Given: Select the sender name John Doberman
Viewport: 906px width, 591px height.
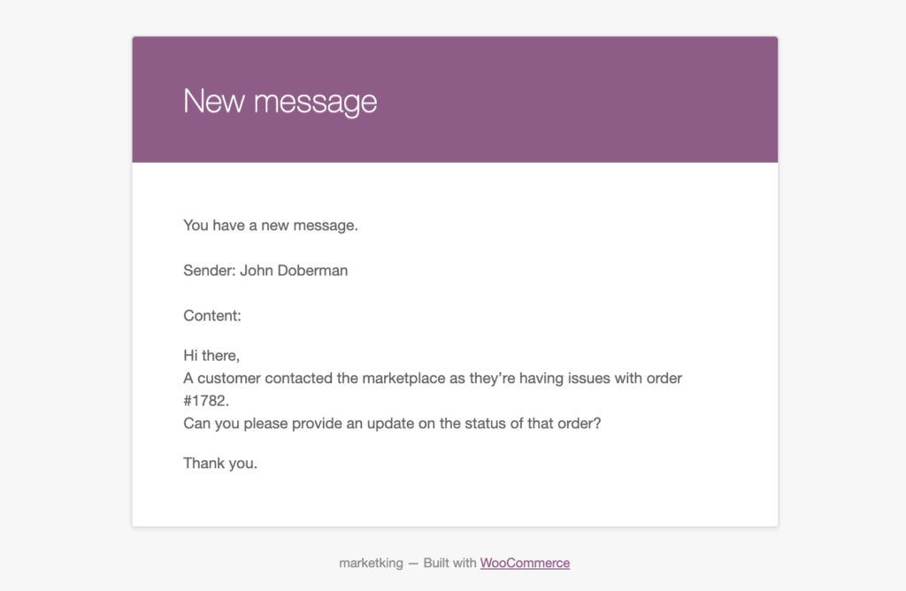Looking at the screenshot, I should 294,271.
